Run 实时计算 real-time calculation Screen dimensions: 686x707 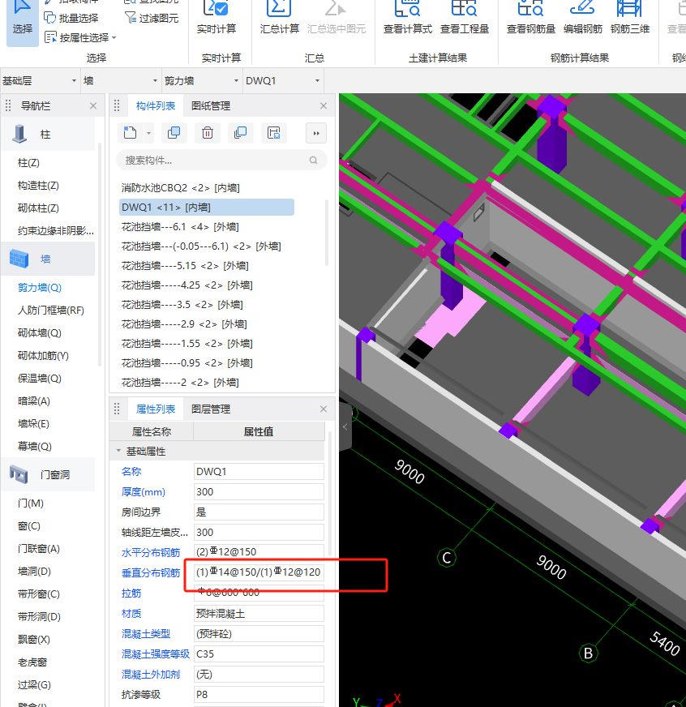click(x=217, y=18)
